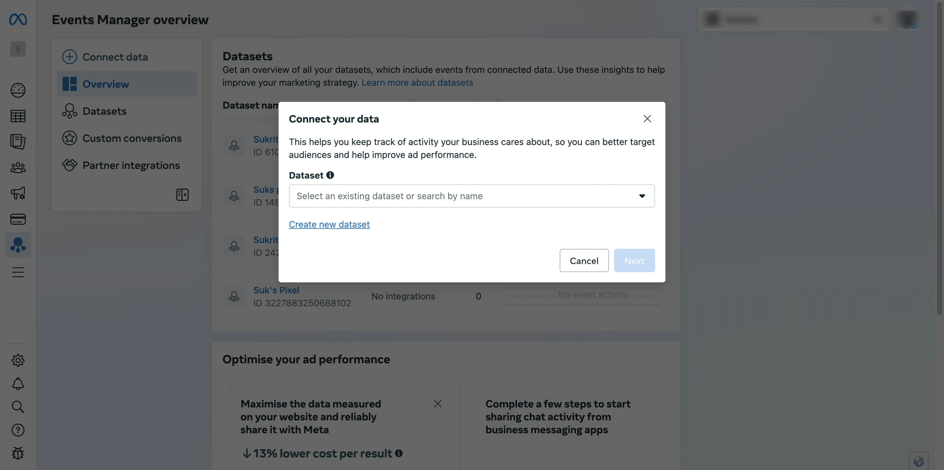
Task: Open the Custom conversions star icon
Action: 69,138
